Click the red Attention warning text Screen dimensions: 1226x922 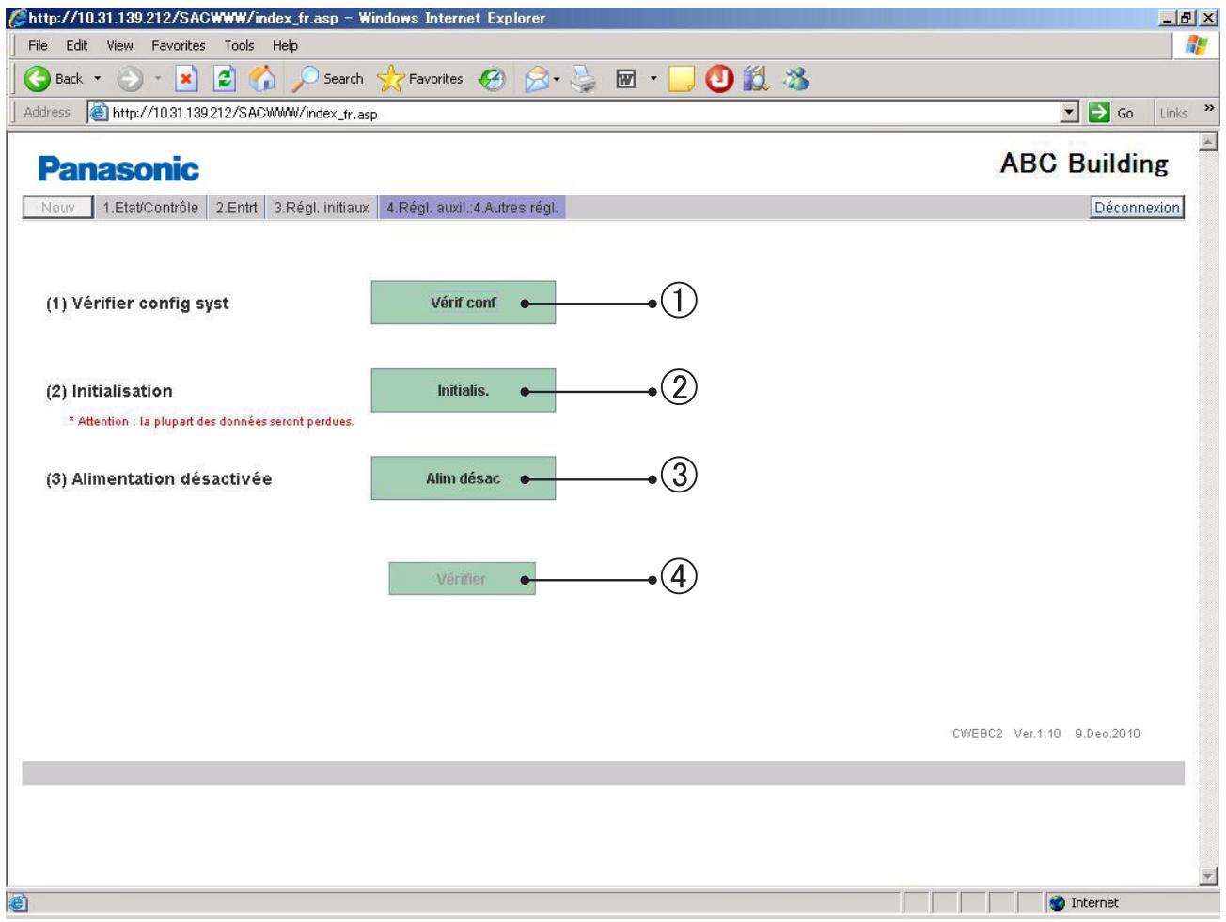click(212, 421)
